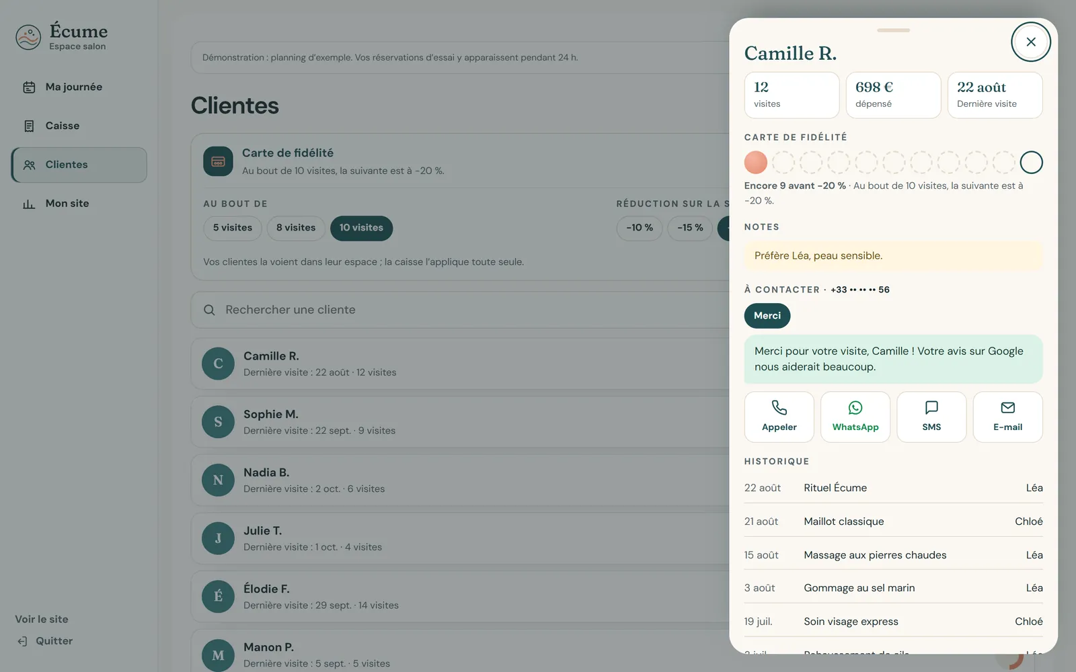Send an SMS to the client

[x=931, y=417]
